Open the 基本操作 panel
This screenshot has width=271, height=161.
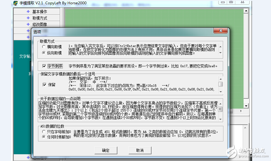point(40,12)
